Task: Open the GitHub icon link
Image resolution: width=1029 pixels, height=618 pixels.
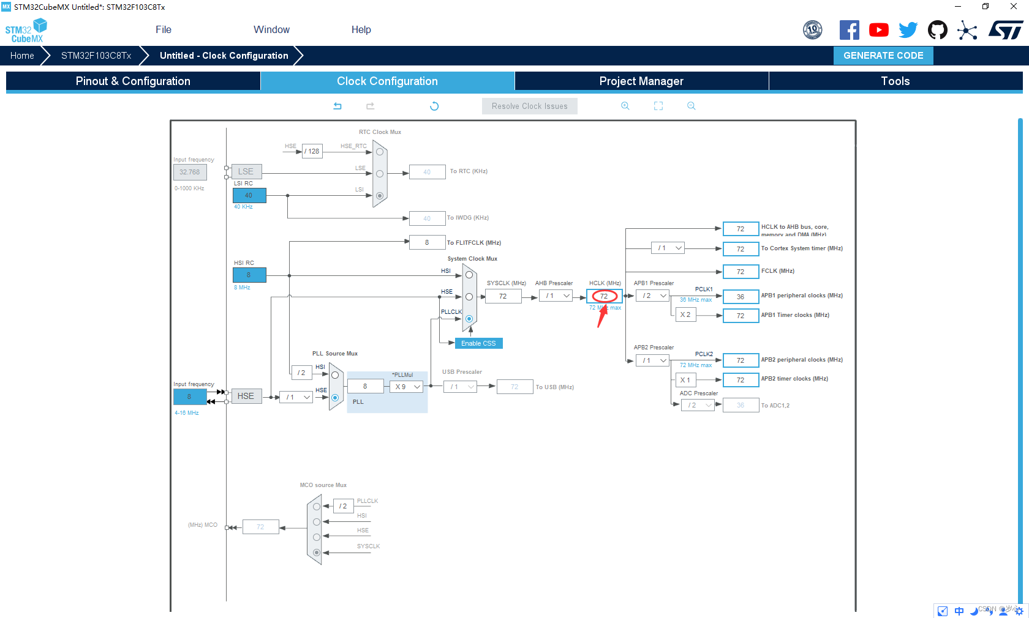Action: [938, 30]
